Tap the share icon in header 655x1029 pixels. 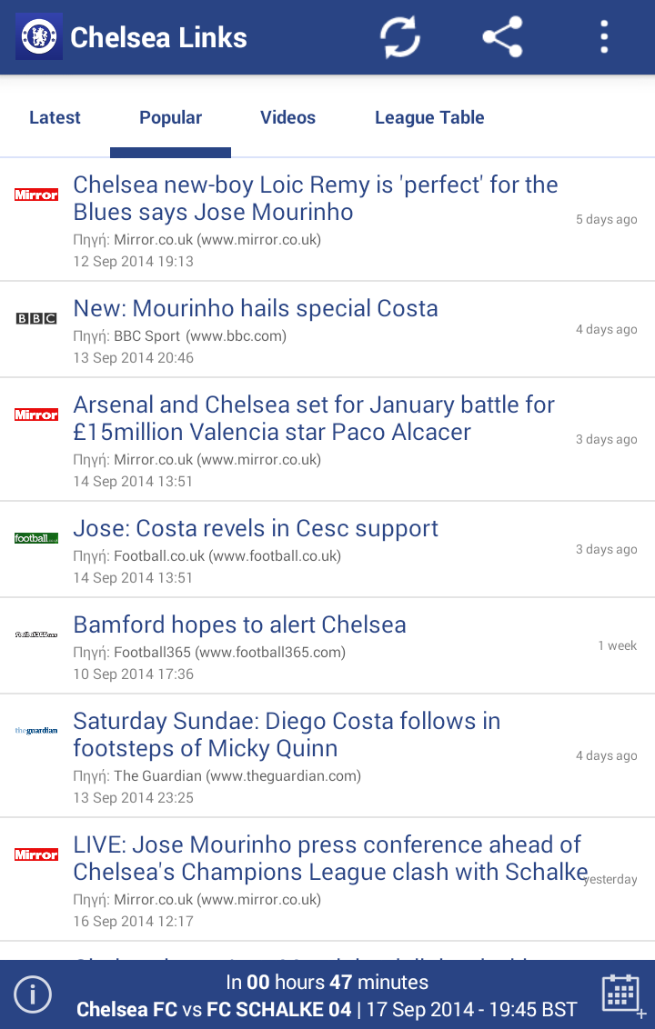pos(502,37)
